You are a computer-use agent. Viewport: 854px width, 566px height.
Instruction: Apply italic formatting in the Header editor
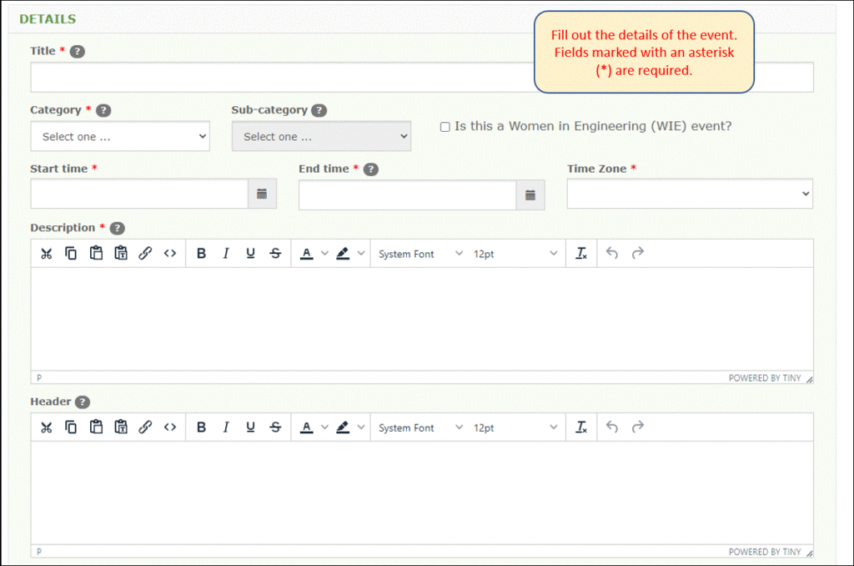[x=226, y=427]
